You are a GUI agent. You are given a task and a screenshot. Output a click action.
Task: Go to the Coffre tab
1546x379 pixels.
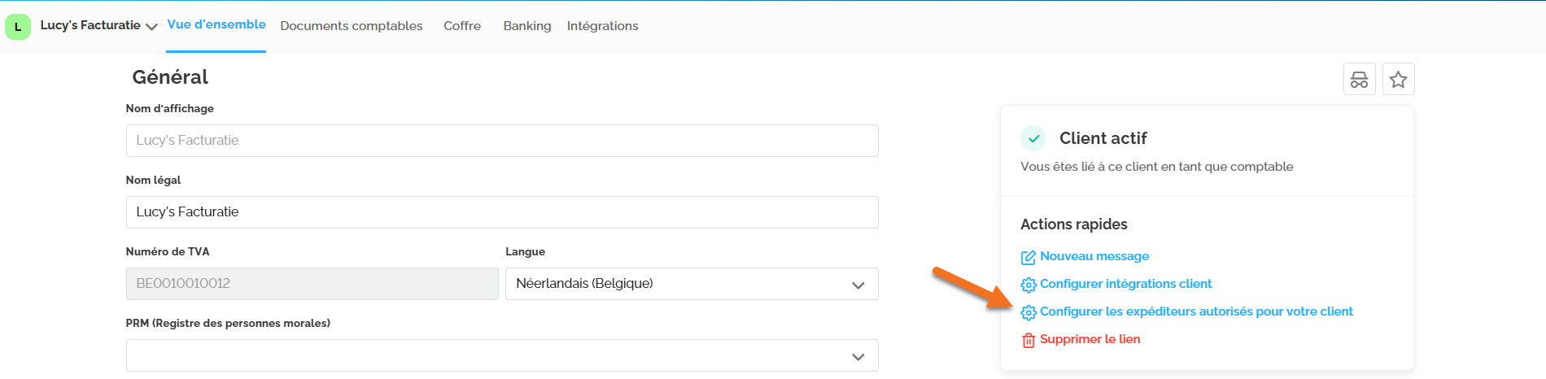pyautogui.click(x=462, y=26)
